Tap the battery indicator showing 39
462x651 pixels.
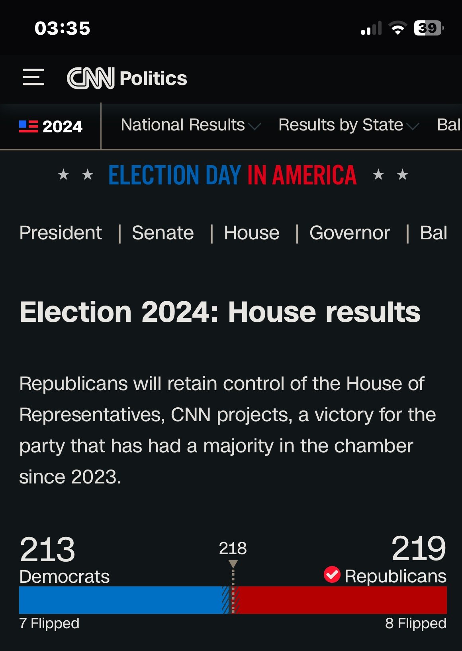tap(429, 28)
